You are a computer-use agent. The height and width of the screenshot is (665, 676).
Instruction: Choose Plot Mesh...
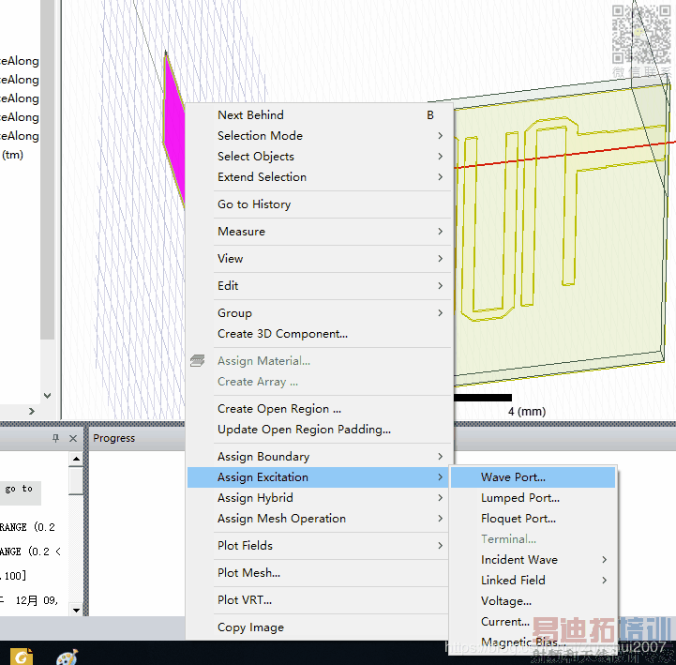[319, 573]
